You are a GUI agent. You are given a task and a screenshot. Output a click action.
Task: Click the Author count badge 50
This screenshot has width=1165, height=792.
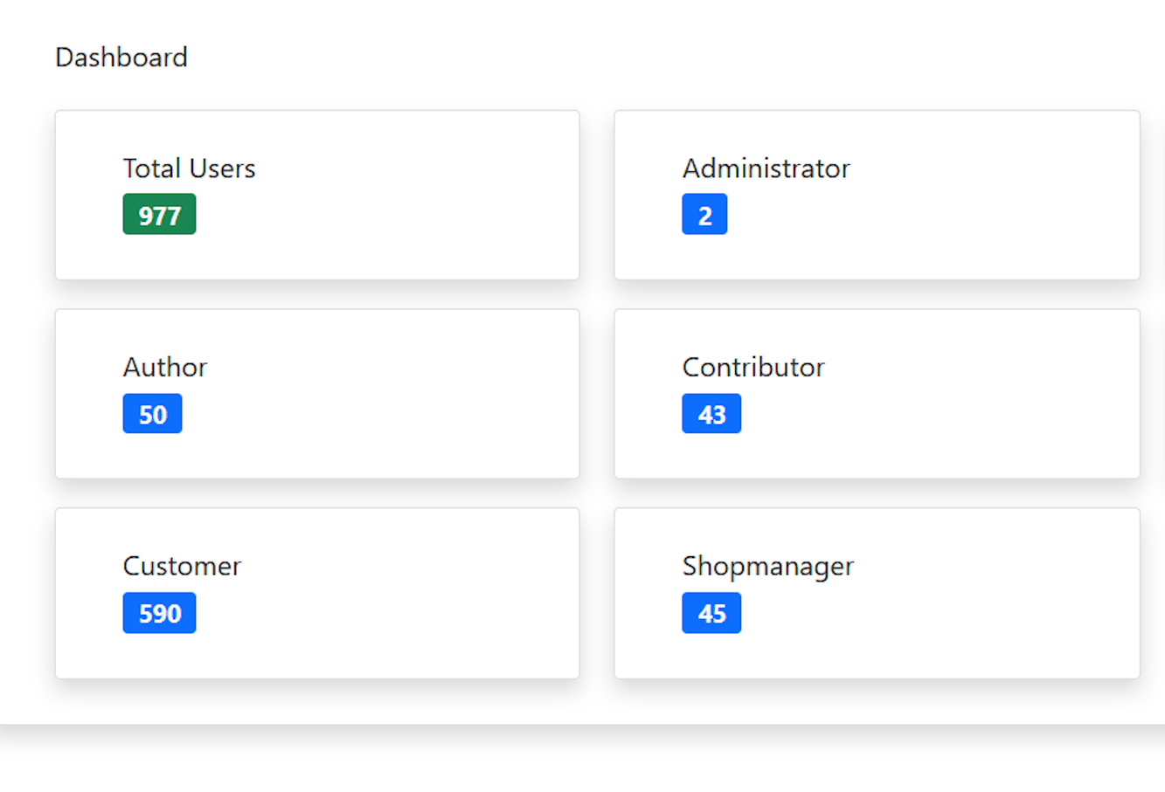(152, 413)
